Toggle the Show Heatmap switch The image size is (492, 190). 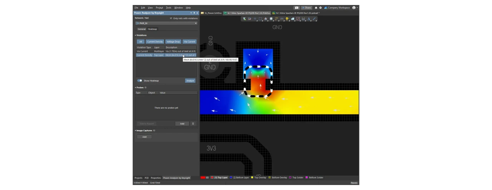click(x=140, y=81)
